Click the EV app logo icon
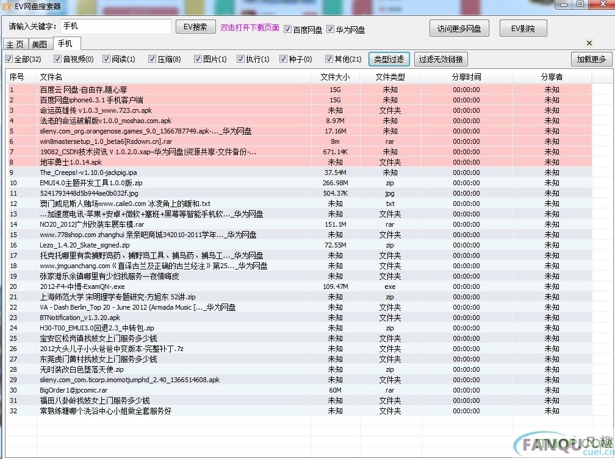Viewport: 615px width, 459px height. (x=6, y=6)
